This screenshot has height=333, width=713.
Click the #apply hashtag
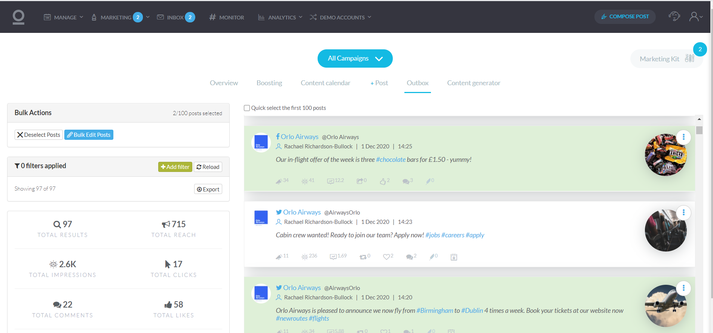pos(475,235)
